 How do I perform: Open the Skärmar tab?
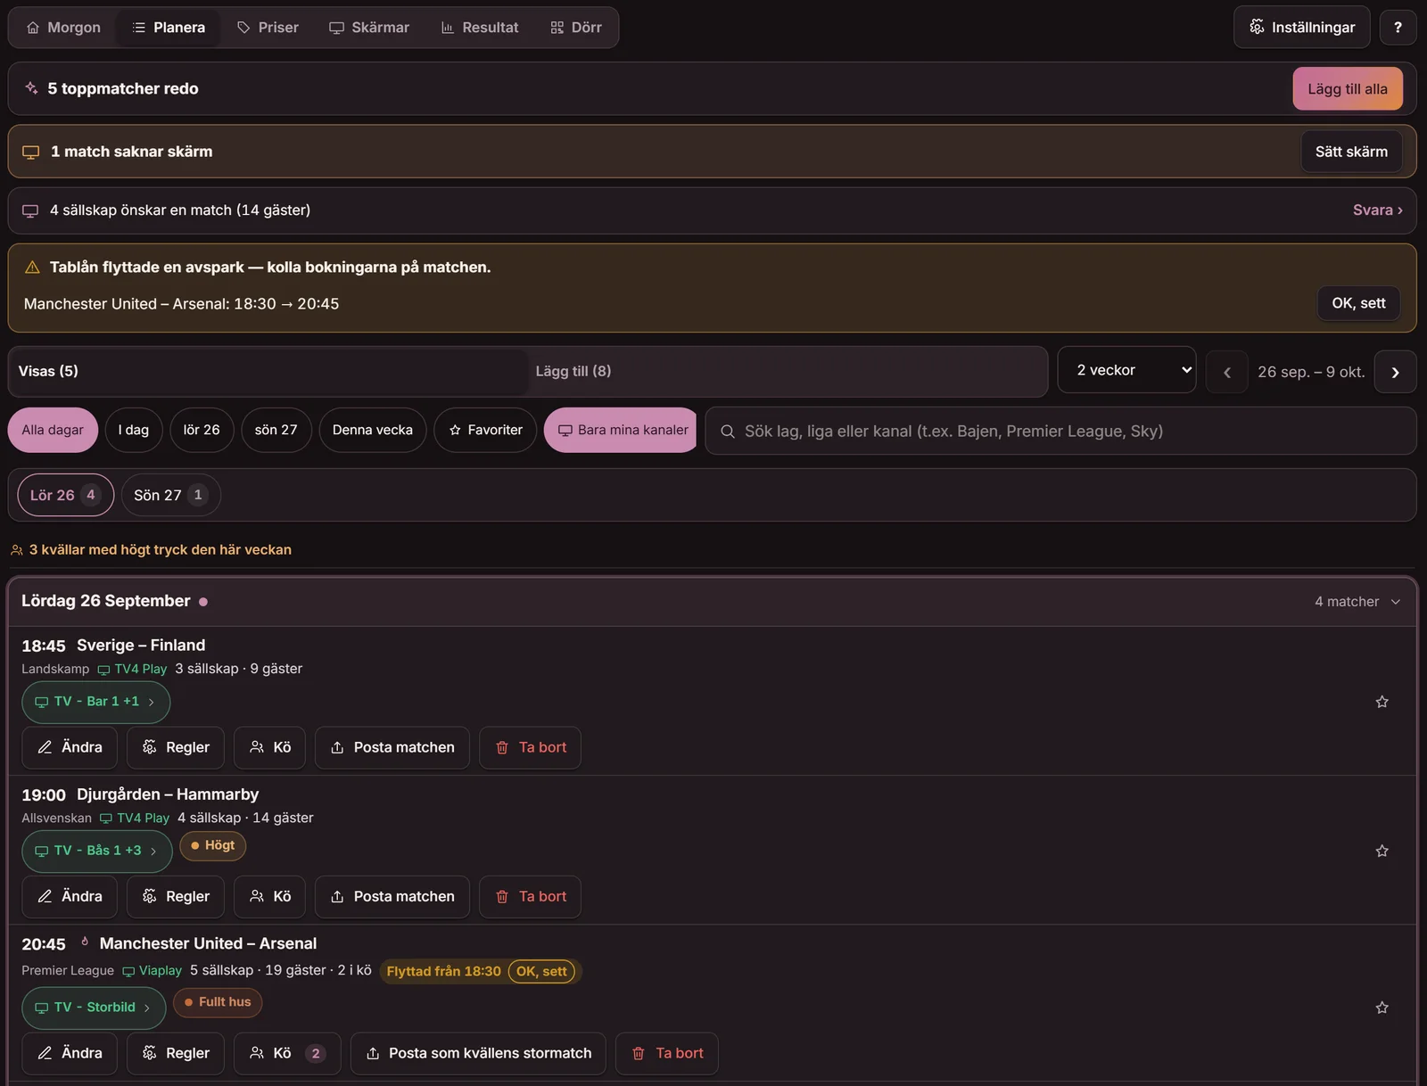(x=369, y=28)
